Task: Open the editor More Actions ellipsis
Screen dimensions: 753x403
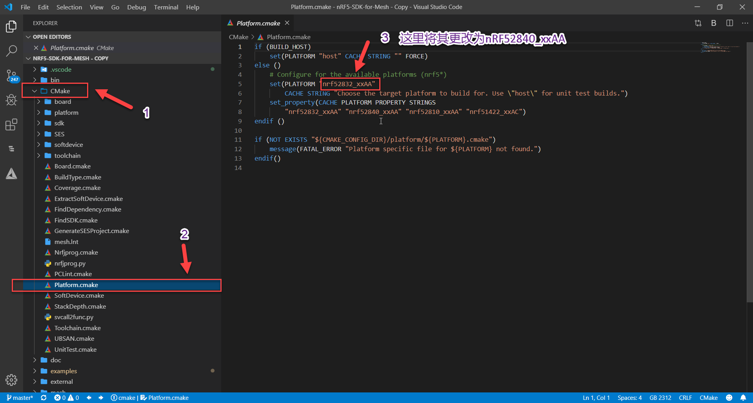Action: click(745, 23)
